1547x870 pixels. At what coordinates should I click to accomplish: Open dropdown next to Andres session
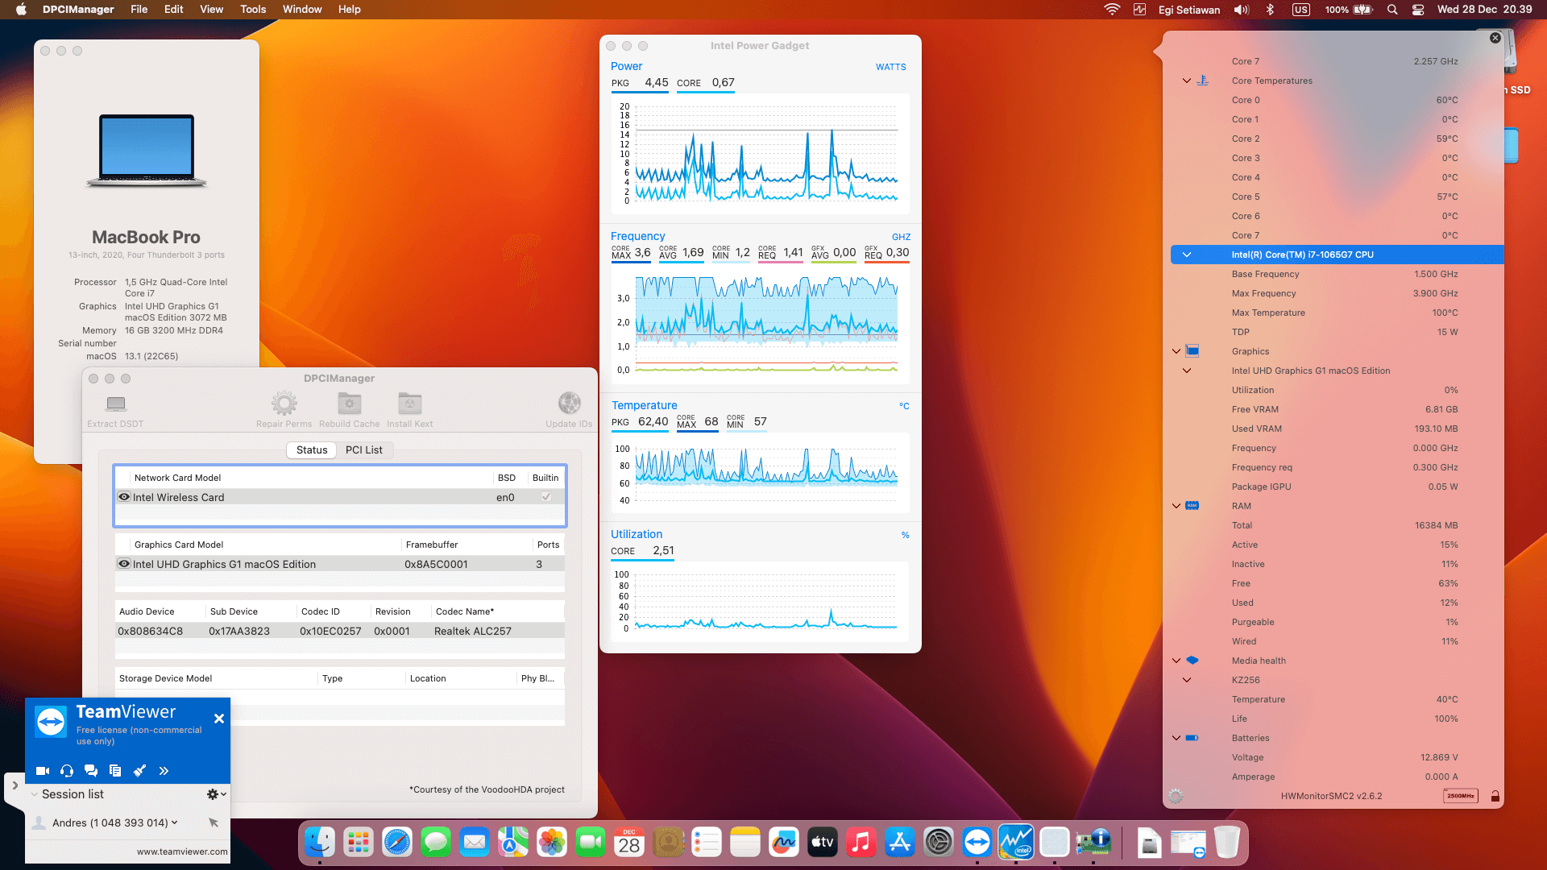174,822
